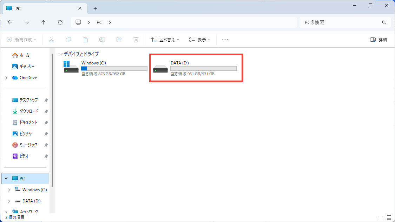395x222 pixels.
Task: Open a new tab with plus button
Action: 95,8
